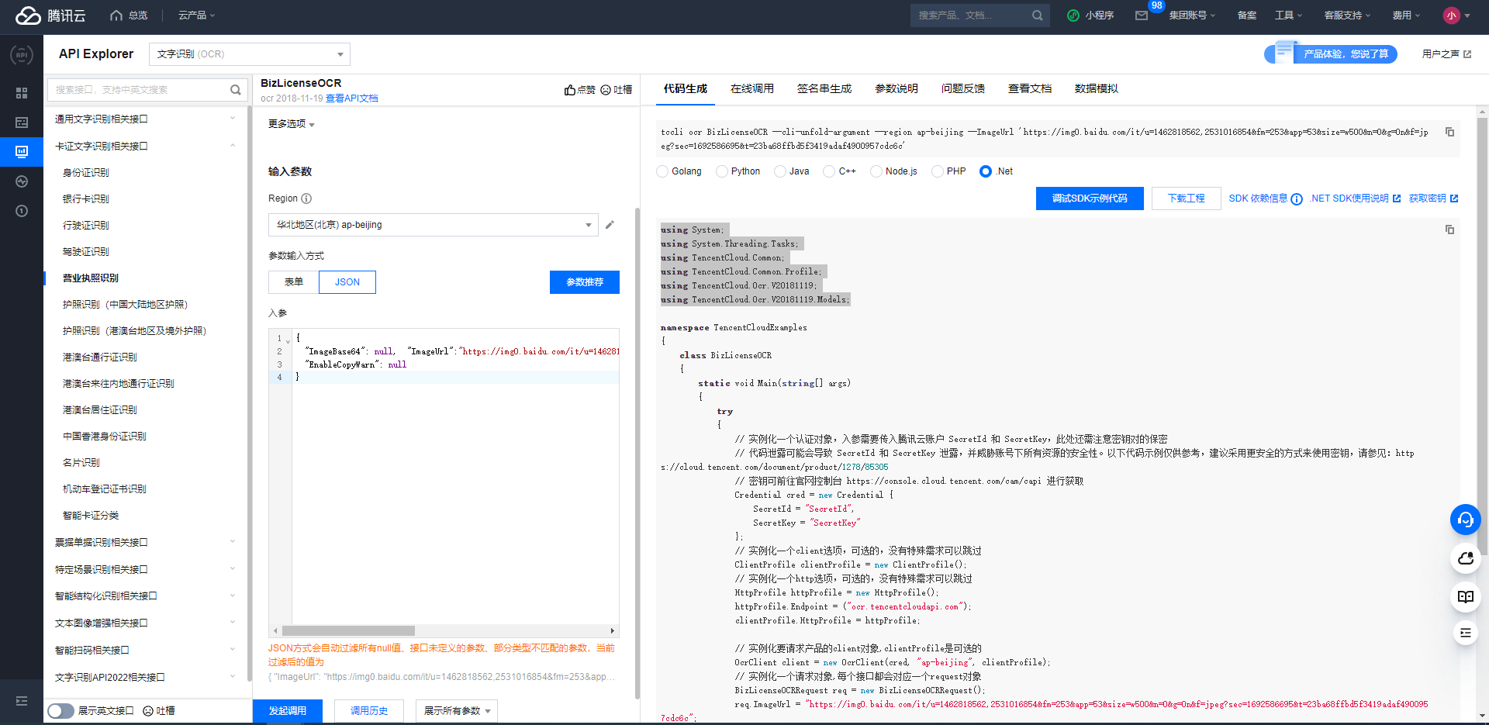Click the 吐槽 icon beside BizLicenseOCR title
The width and height of the screenshot is (1489, 725).
tap(606, 90)
